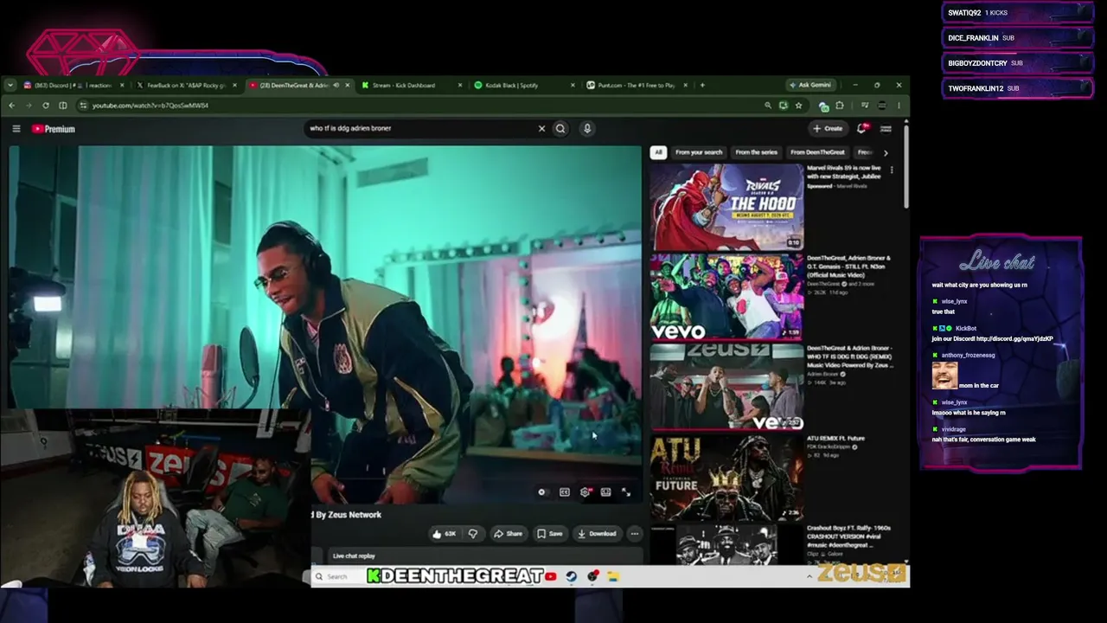
Task: Close the Kodak Black Spotify tab
Action: coord(573,86)
